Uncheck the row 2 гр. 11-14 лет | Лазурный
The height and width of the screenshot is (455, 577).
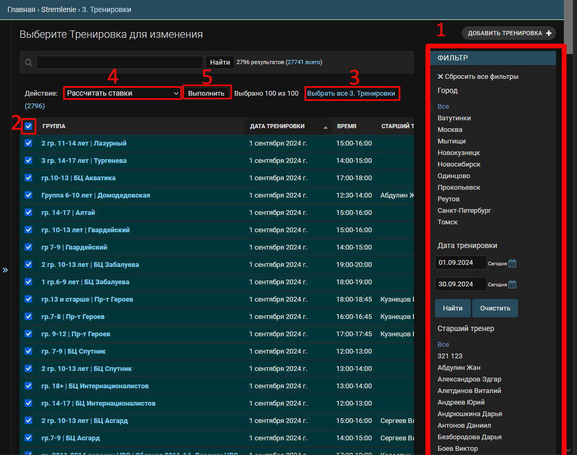[28, 143]
